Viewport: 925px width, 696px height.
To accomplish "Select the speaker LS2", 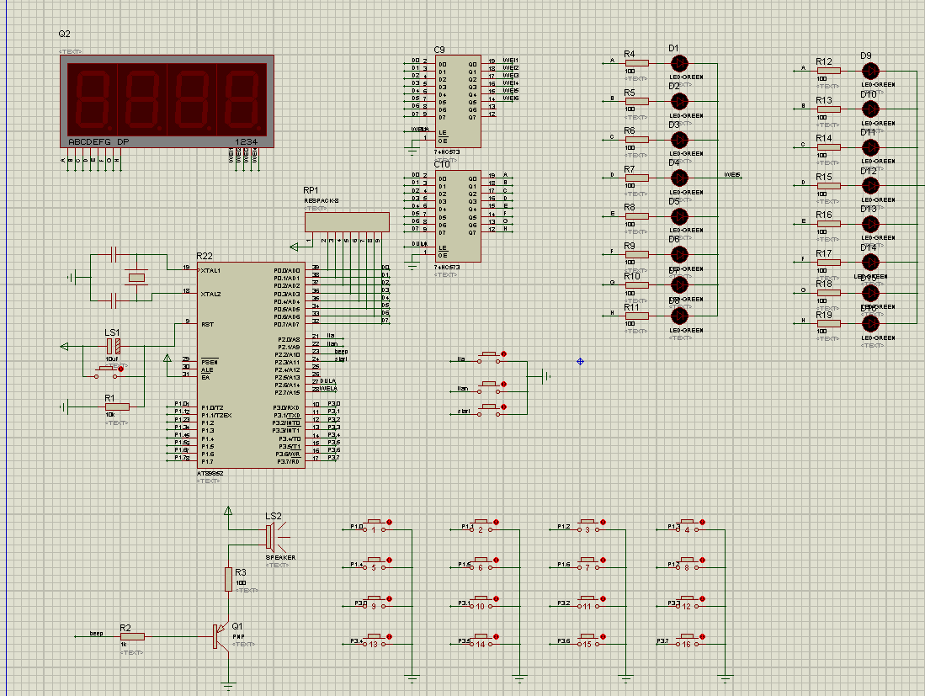I will (277, 537).
